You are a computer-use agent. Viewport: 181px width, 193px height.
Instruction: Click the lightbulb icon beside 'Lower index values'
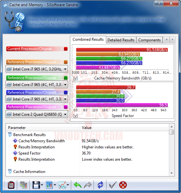click(x=15, y=159)
